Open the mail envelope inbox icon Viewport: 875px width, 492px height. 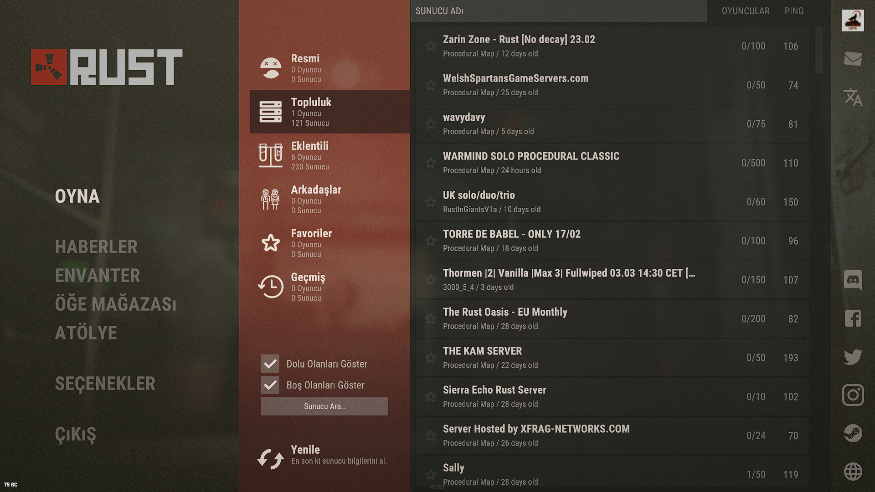pos(853,59)
